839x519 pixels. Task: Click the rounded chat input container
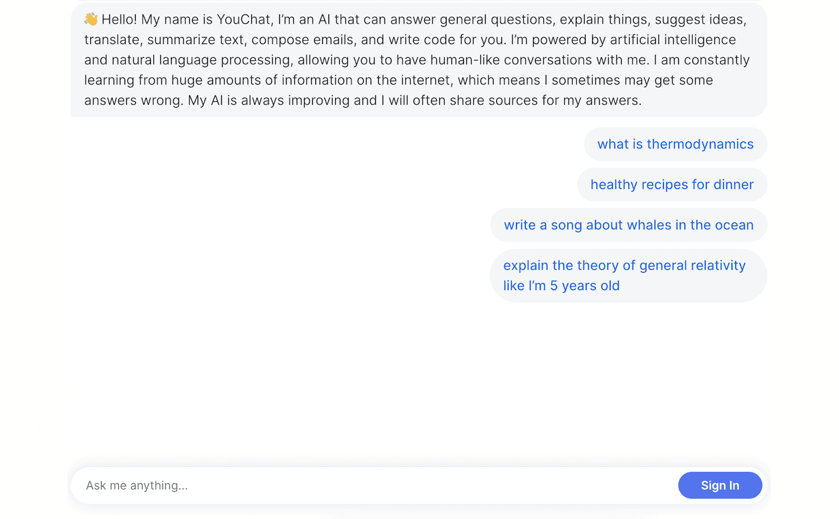417,485
